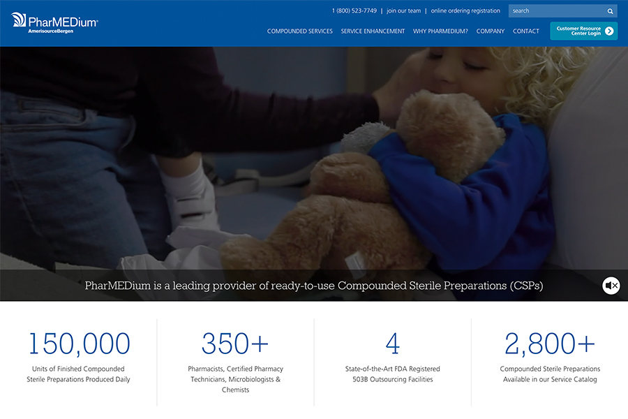
Task: Click 'Units of Finished Compounded Sterile Preparations' text
Action: [78, 374]
